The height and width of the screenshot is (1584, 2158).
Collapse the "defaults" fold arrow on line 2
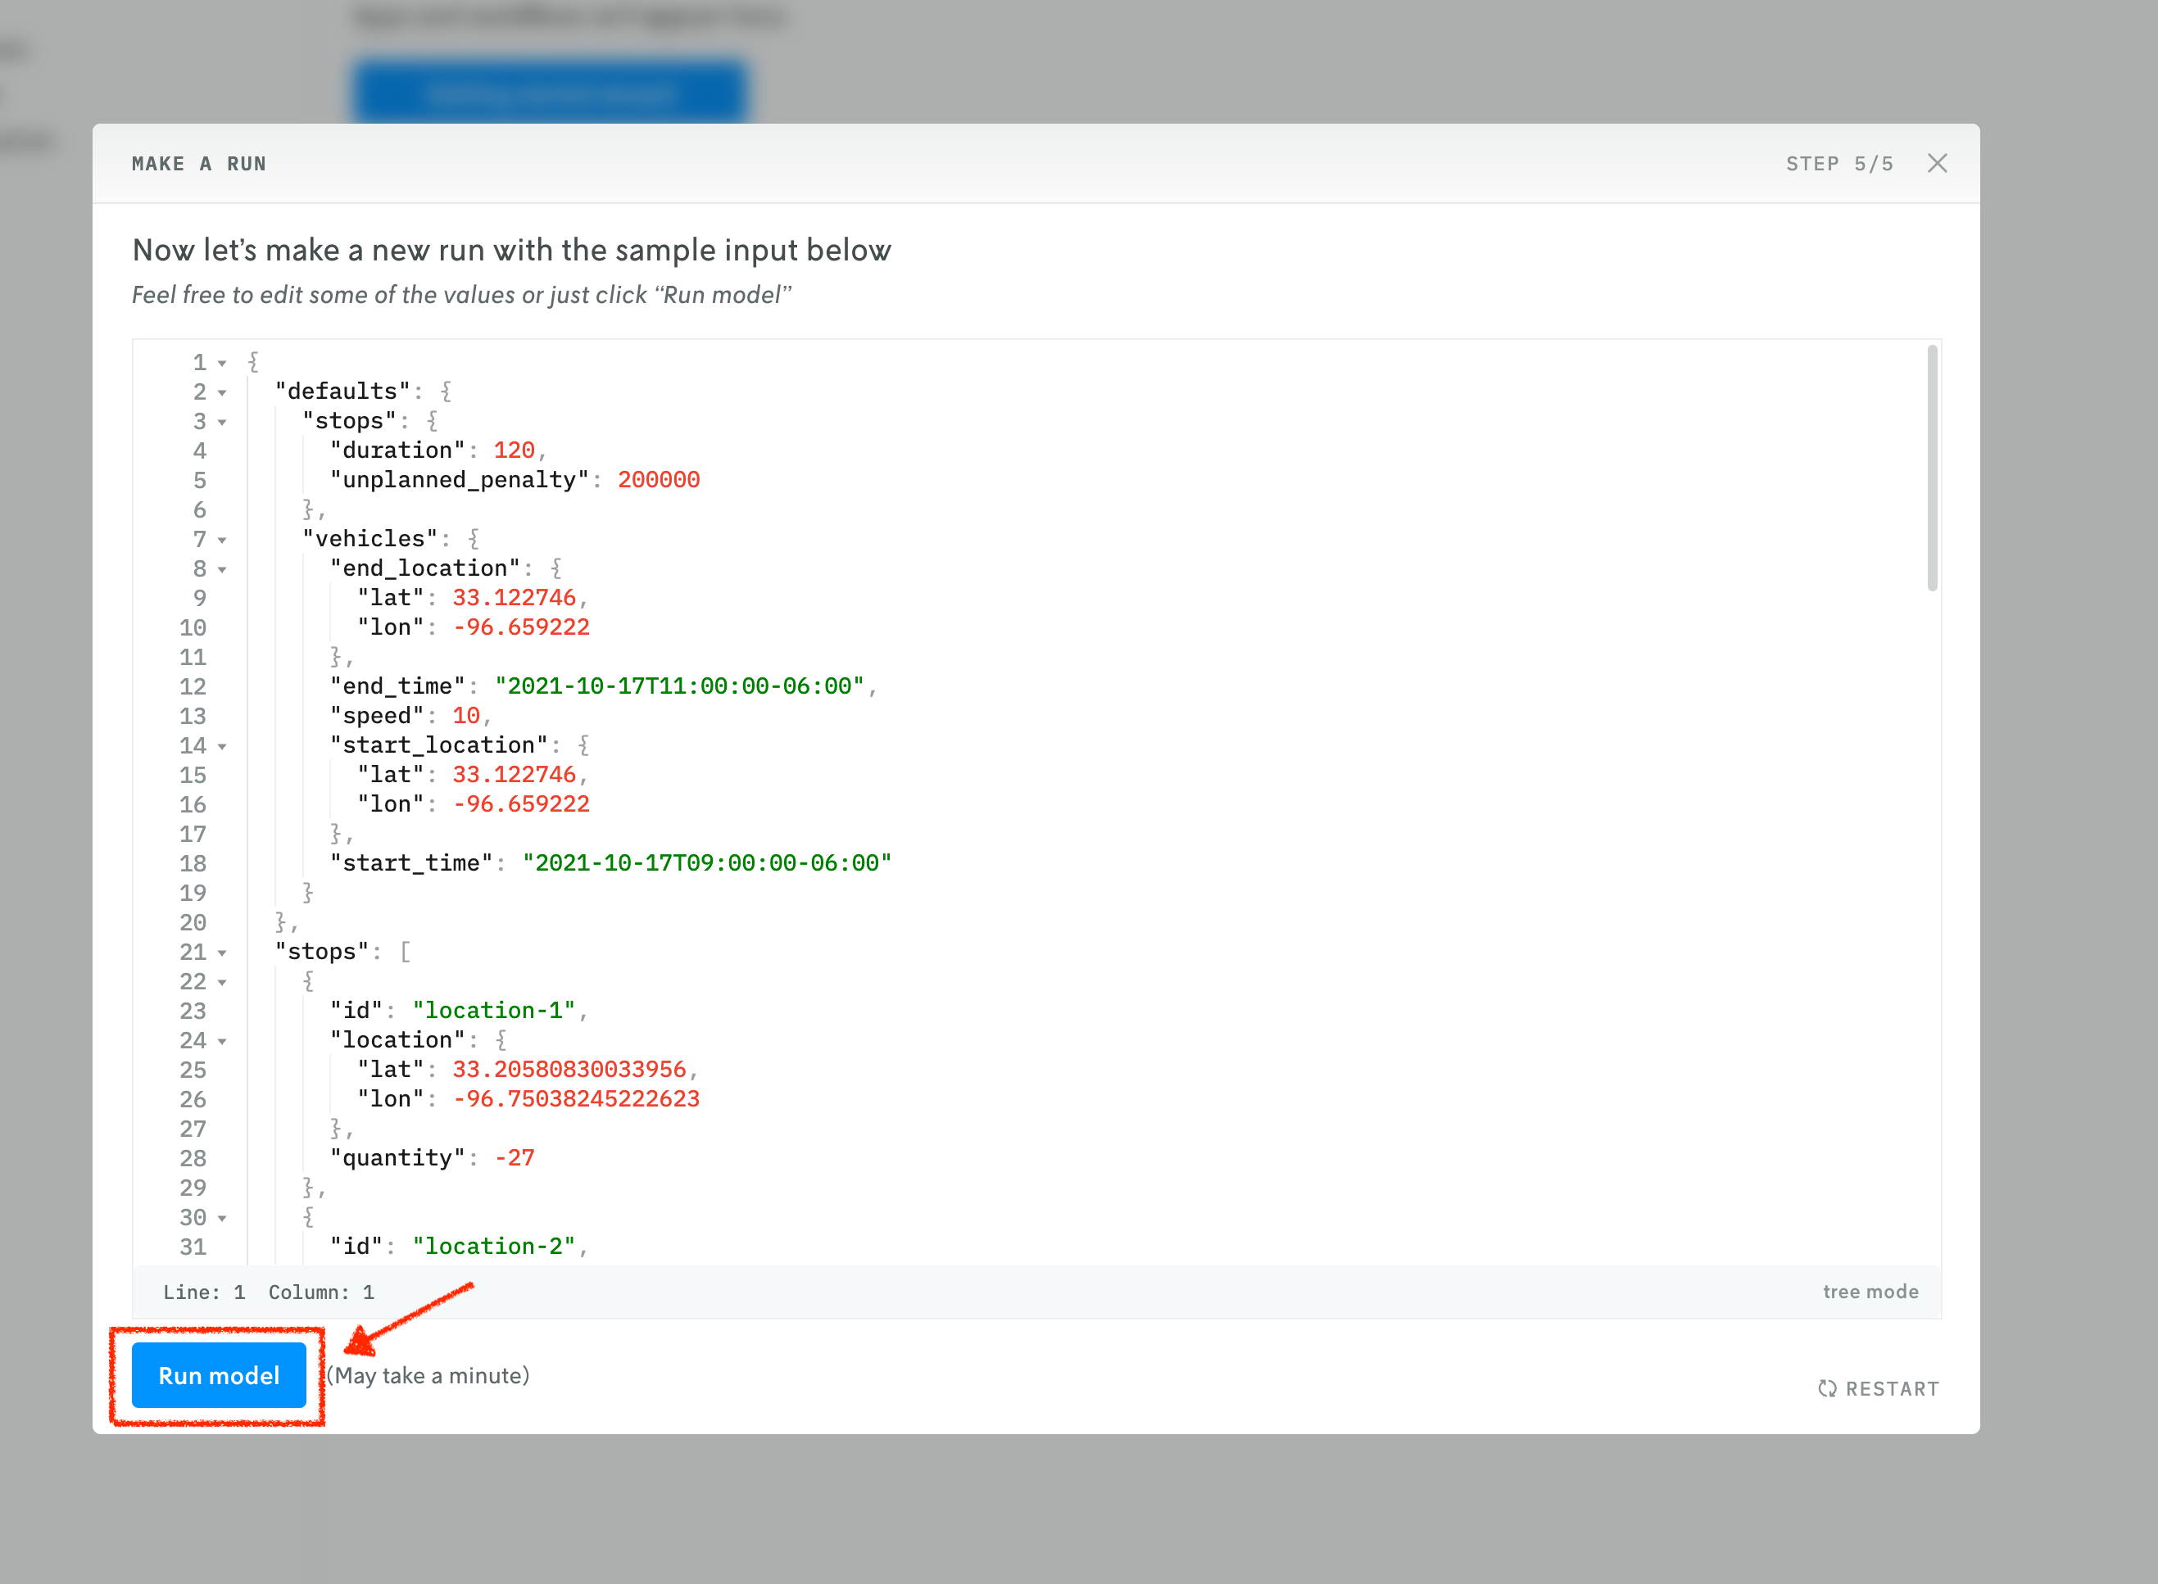pos(223,393)
